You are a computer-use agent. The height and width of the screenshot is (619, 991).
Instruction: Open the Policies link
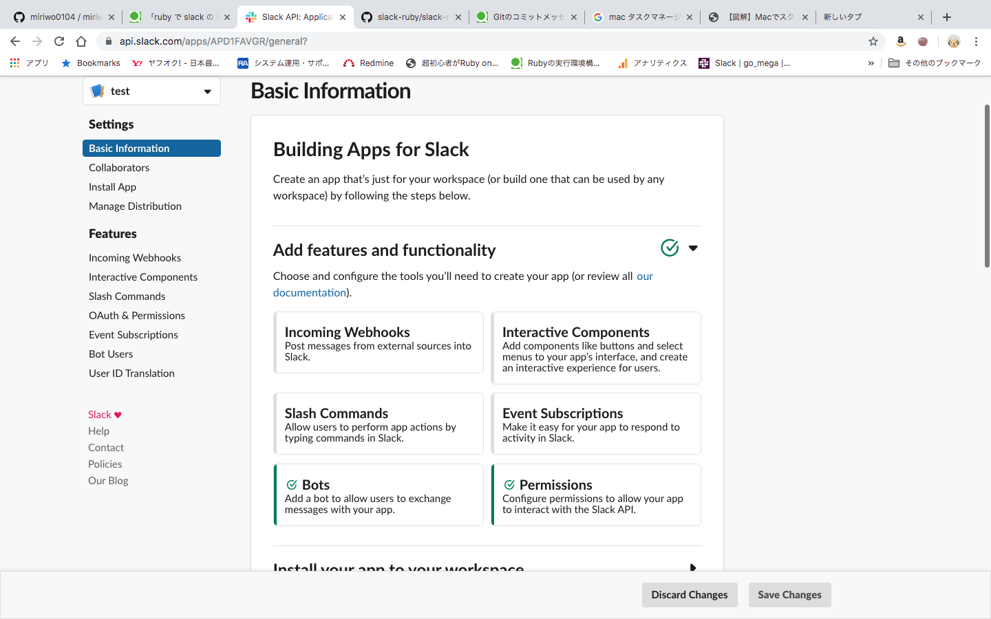105,464
